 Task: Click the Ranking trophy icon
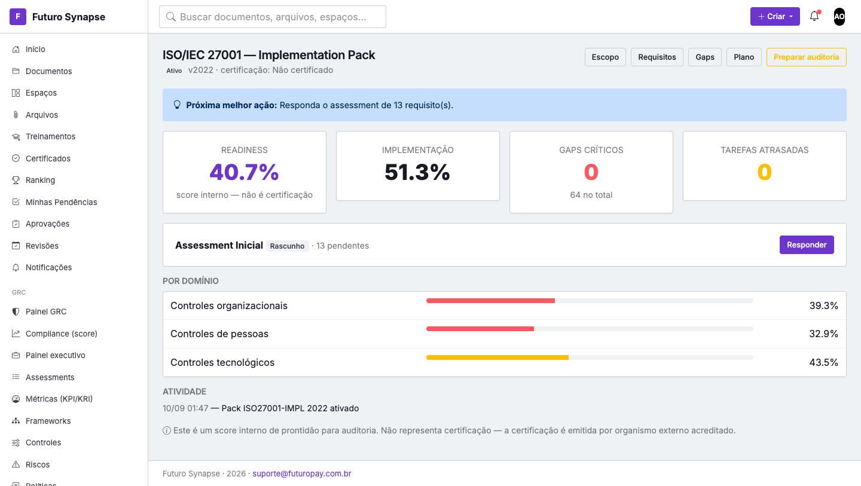click(x=16, y=181)
